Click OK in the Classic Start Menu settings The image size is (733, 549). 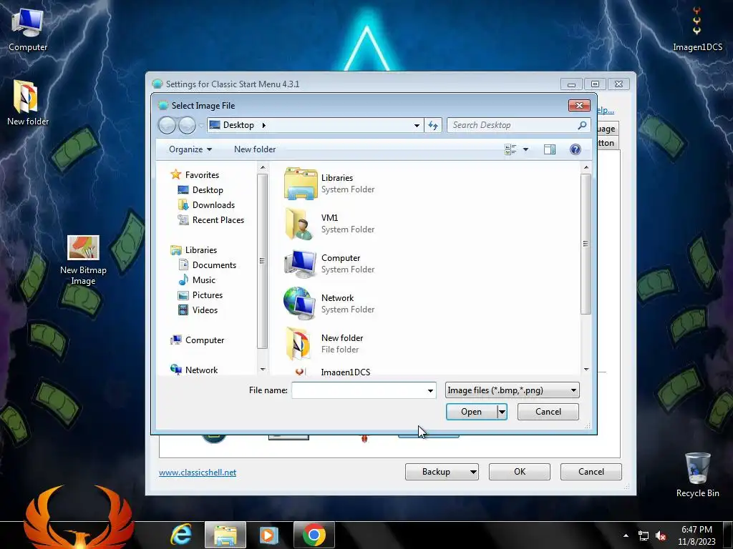(x=520, y=472)
